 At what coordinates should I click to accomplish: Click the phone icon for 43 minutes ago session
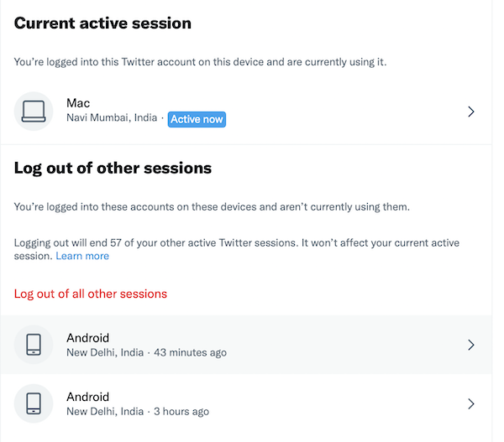34,345
